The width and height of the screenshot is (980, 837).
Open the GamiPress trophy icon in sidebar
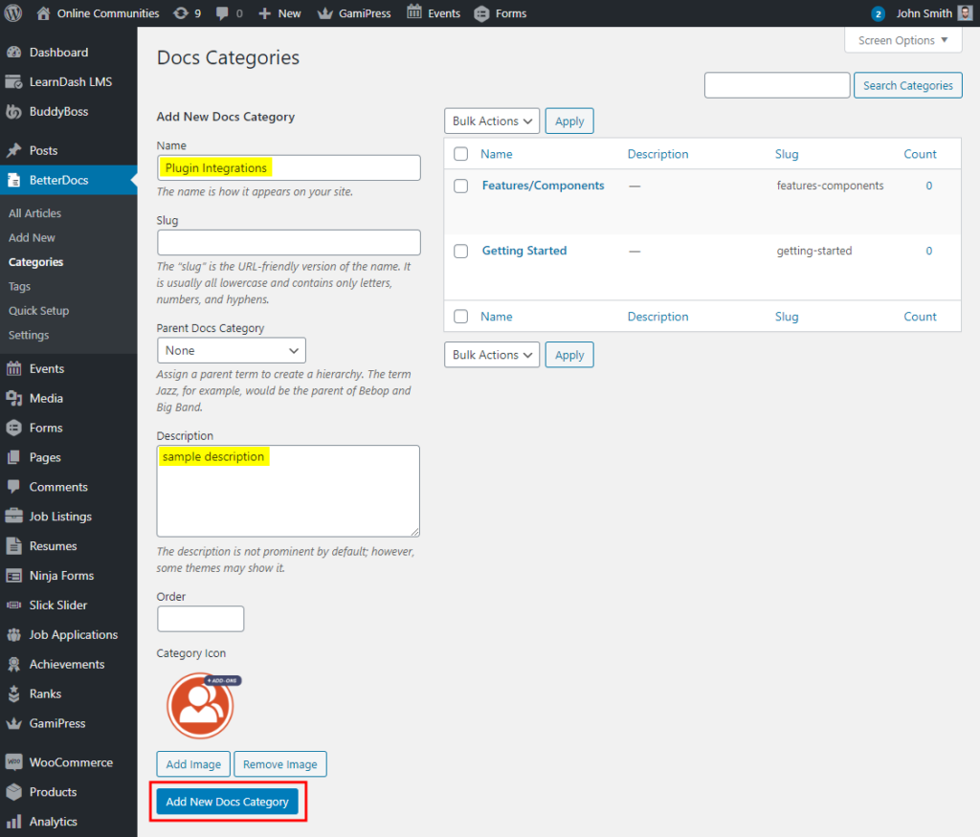(x=15, y=723)
